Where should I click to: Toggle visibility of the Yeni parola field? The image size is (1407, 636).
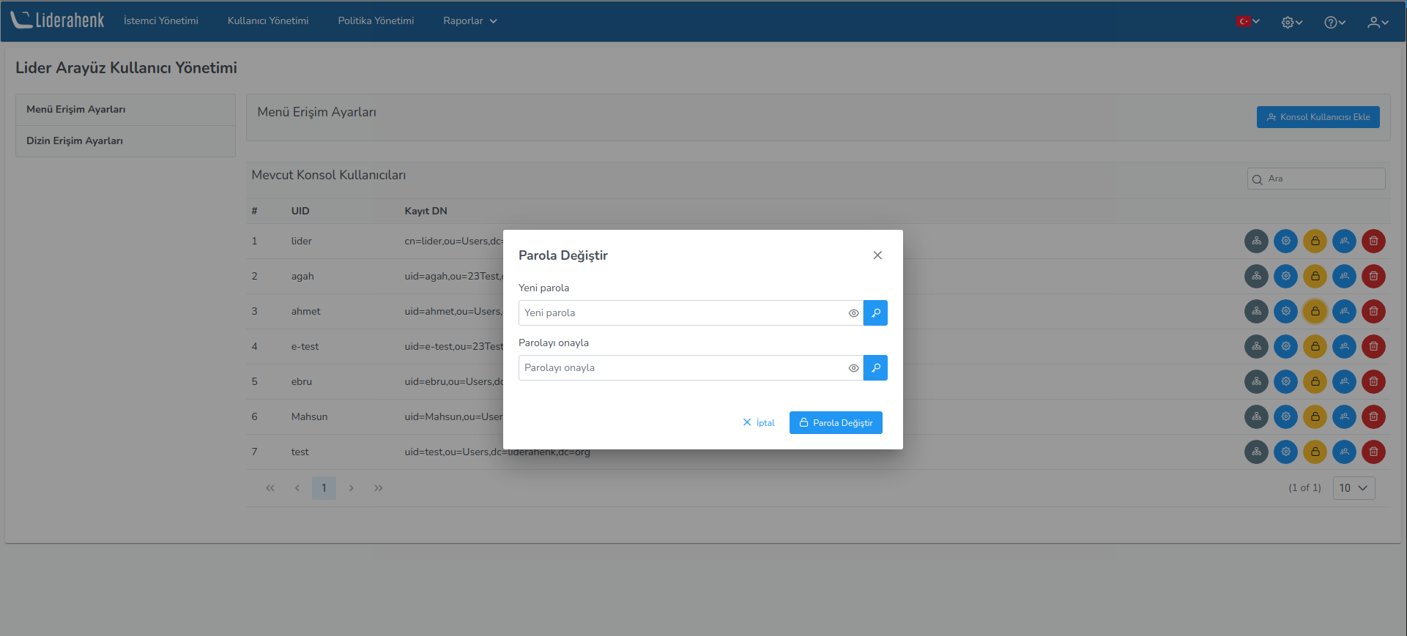point(853,313)
